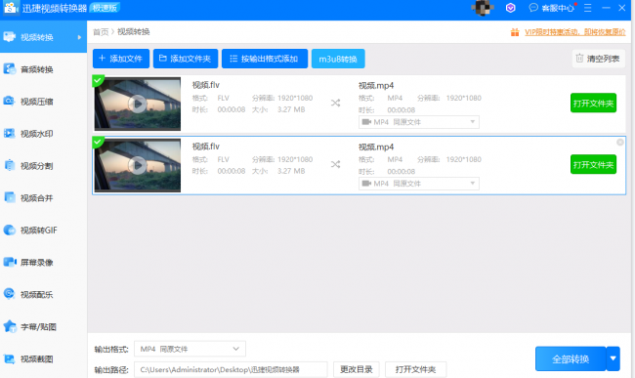Click the first row's 视频.mp4 output name
Image resolution: width=635 pixels, height=378 pixels.
pyautogui.click(x=376, y=85)
